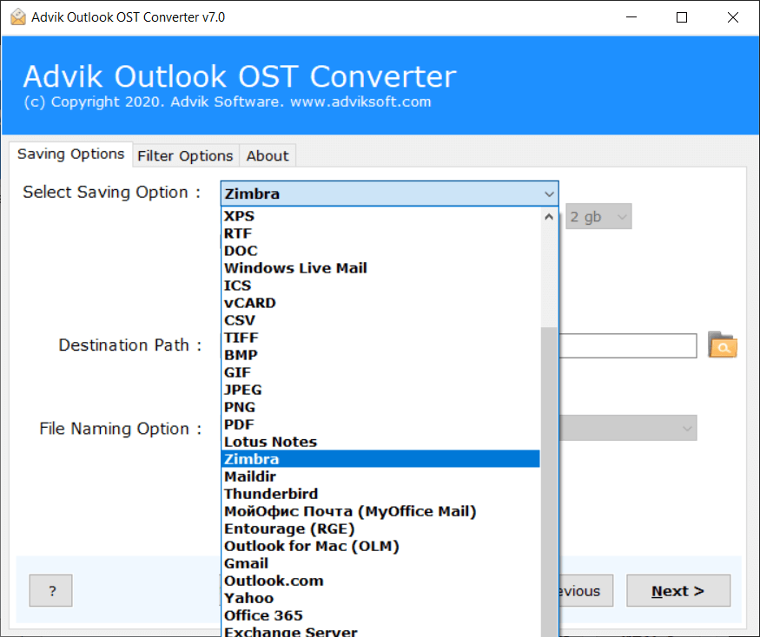This screenshot has height=637, width=760.
Task: Click the Next button
Action: [678, 590]
